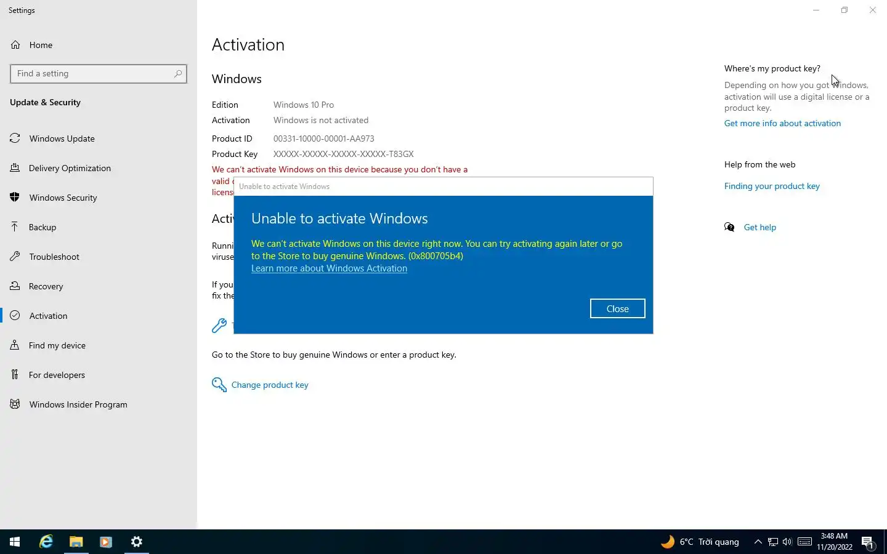Click Go to the Store to buy text
This screenshot has height=554, width=887.
(334, 355)
